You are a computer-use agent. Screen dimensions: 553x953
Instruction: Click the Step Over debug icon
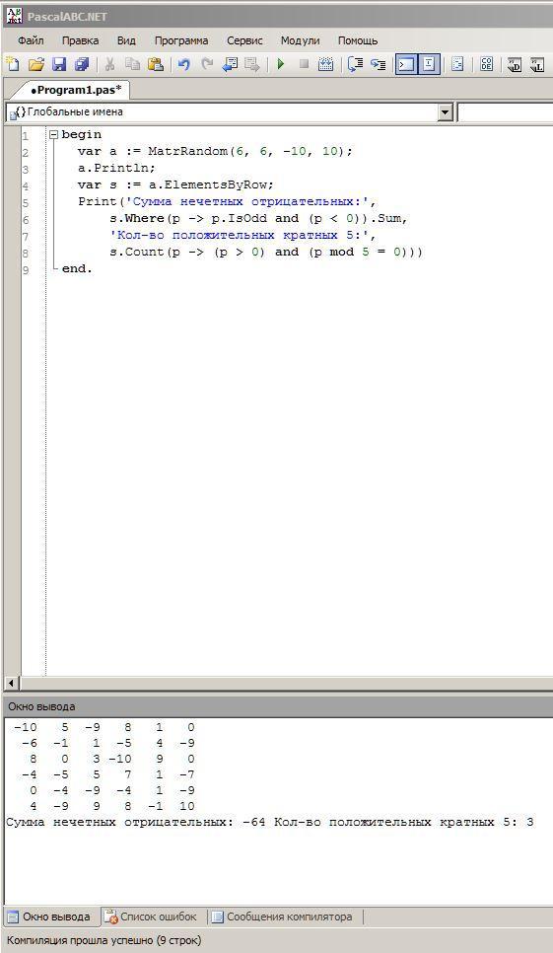(x=379, y=64)
